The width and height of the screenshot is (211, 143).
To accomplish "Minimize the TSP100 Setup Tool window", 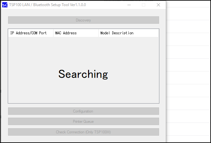I will [129, 5].
